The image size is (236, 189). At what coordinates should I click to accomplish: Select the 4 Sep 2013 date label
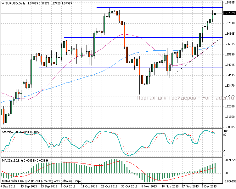(x=8, y=186)
